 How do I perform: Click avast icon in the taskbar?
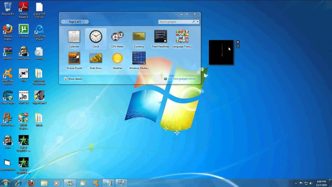click(x=96, y=183)
